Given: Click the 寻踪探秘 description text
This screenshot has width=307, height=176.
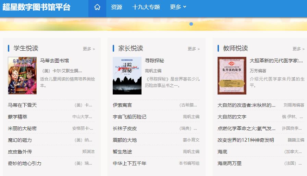Looking at the screenshot, I should (x=172, y=82).
